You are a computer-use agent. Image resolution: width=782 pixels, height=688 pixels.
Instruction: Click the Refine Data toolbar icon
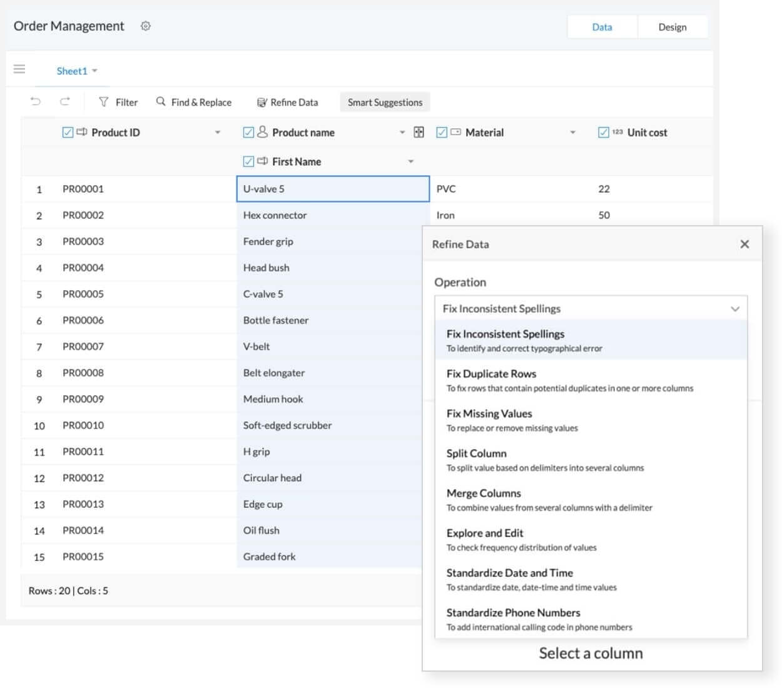(x=262, y=103)
